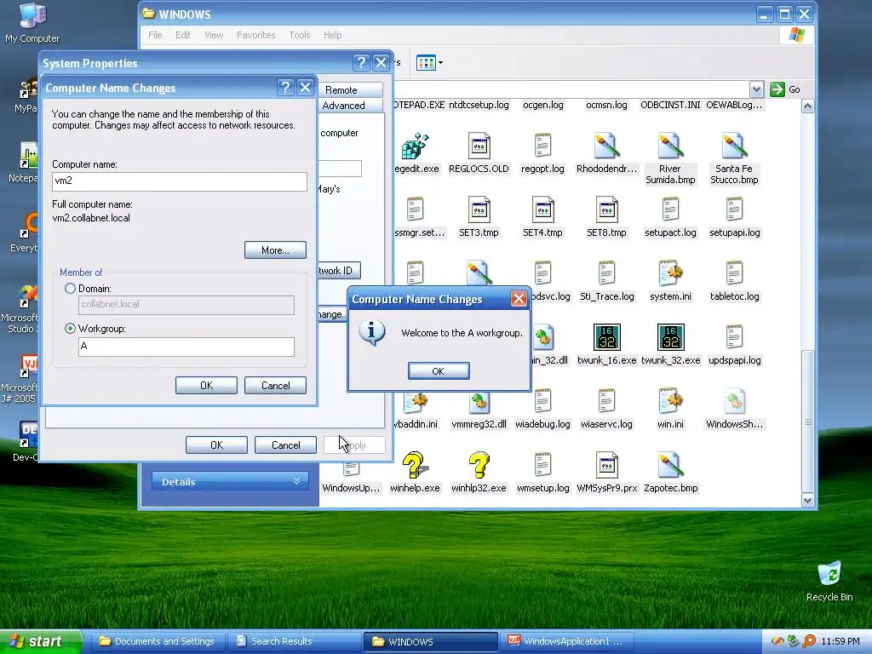Open My Computer desktop icon
Image resolution: width=872 pixels, height=654 pixels.
pos(32,15)
